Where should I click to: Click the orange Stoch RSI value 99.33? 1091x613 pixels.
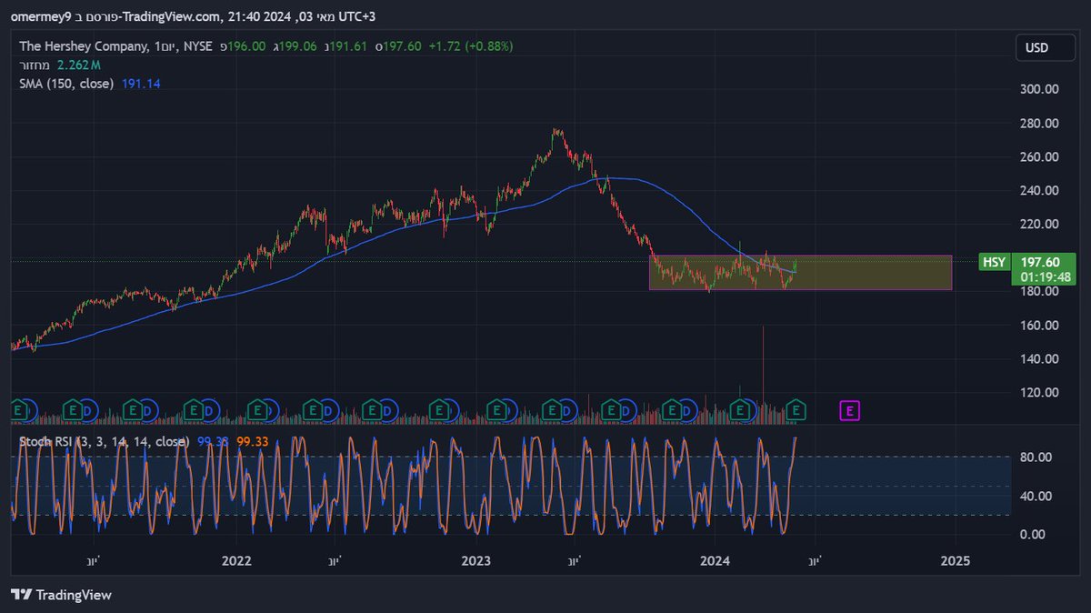251,441
